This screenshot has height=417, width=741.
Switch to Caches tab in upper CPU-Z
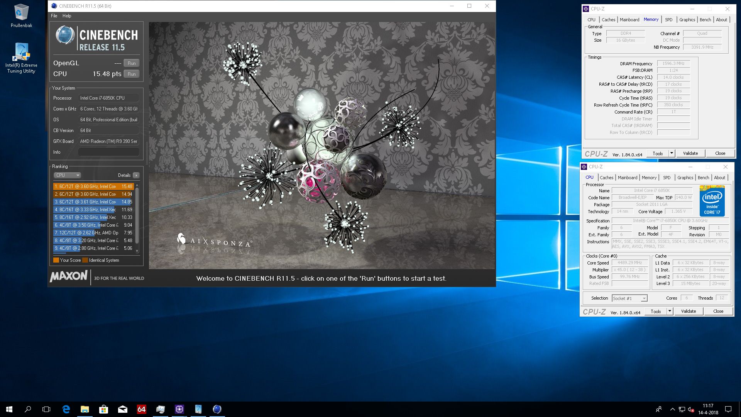click(x=608, y=20)
